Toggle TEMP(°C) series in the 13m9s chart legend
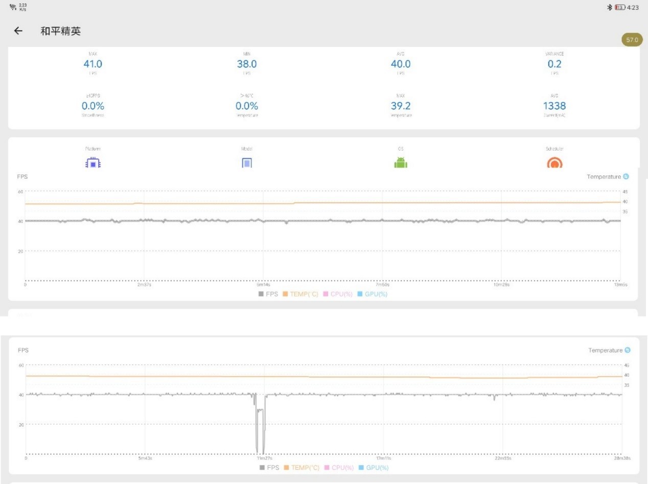 pyautogui.click(x=300, y=294)
